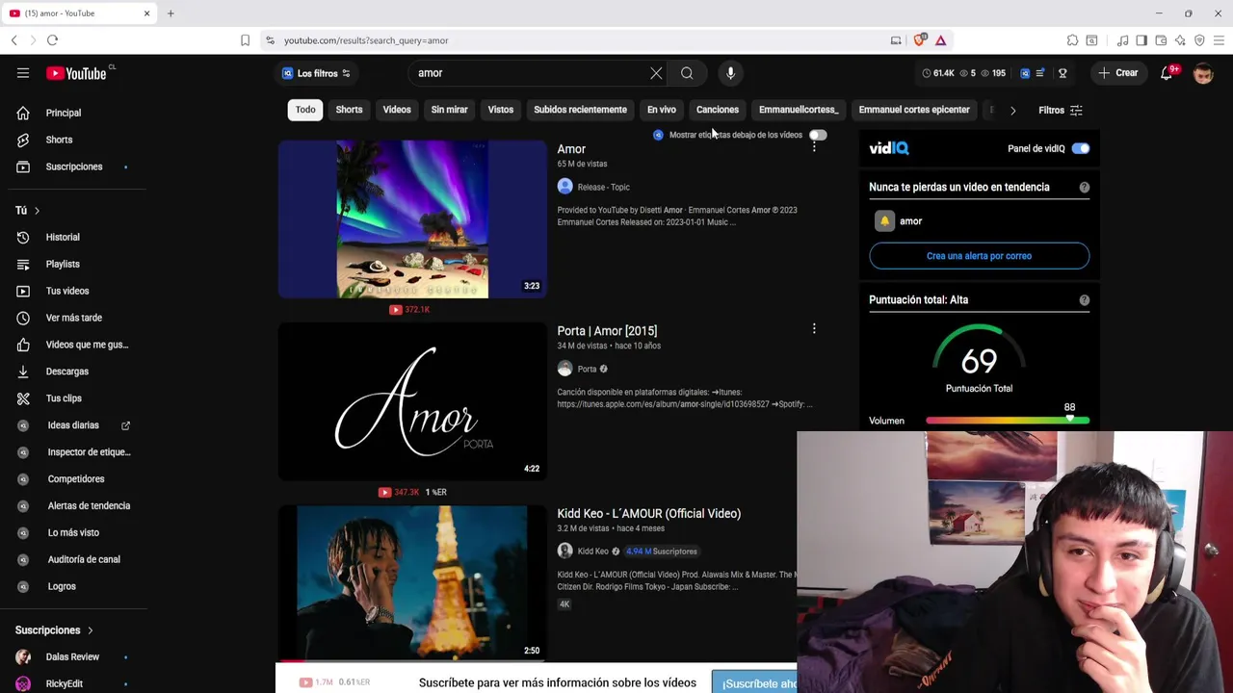Open the Porta channel link

tap(587, 370)
